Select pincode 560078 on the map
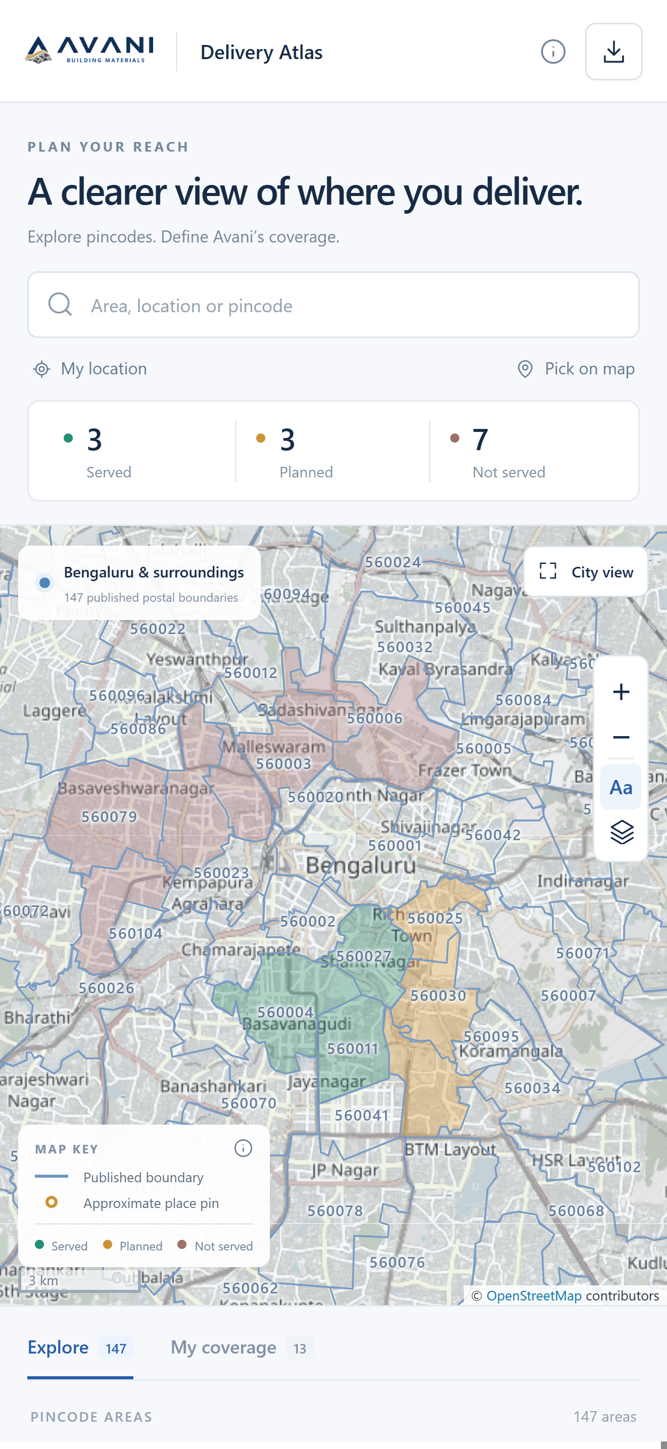The width and height of the screenshot is (667, 1449). [335, 1211]
